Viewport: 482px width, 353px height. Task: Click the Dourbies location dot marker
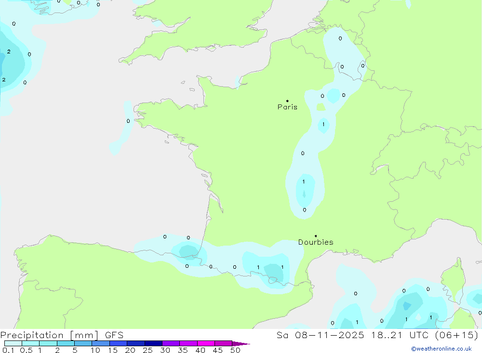pyautogui.click(x=316, y=236)
